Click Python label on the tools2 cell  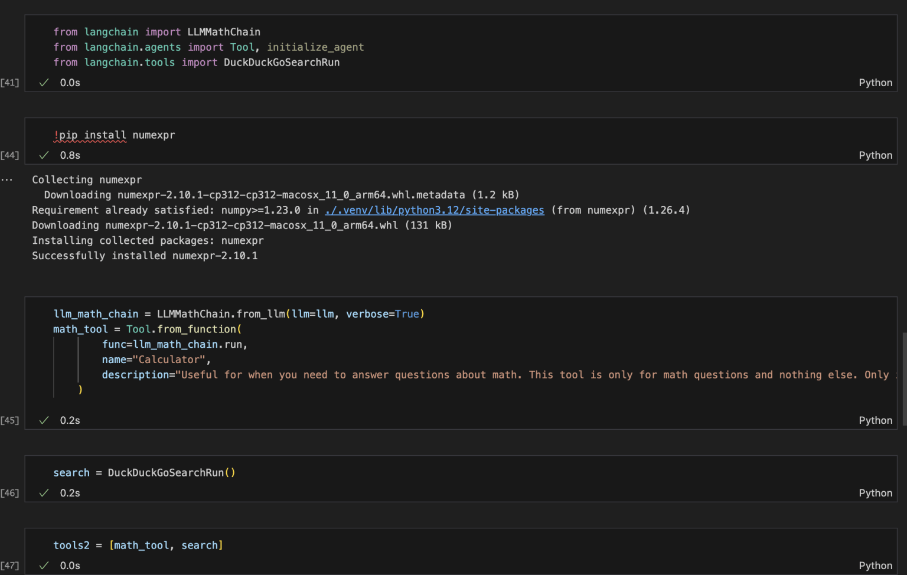tap(875, 566)
